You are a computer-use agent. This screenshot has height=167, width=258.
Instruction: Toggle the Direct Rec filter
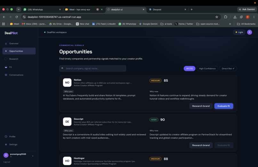click(x=228, y=69)
